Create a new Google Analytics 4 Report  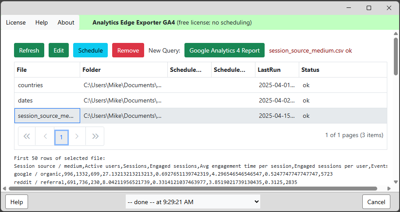[x=224, y=50]
